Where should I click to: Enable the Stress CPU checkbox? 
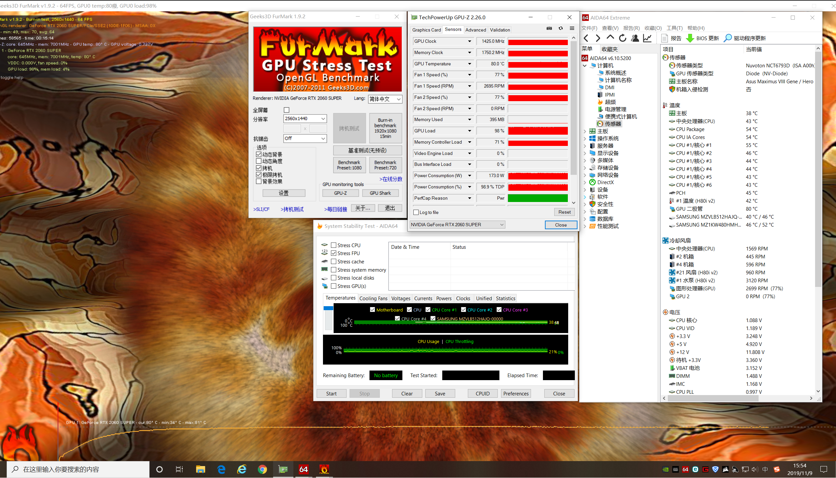pos(334,245)
